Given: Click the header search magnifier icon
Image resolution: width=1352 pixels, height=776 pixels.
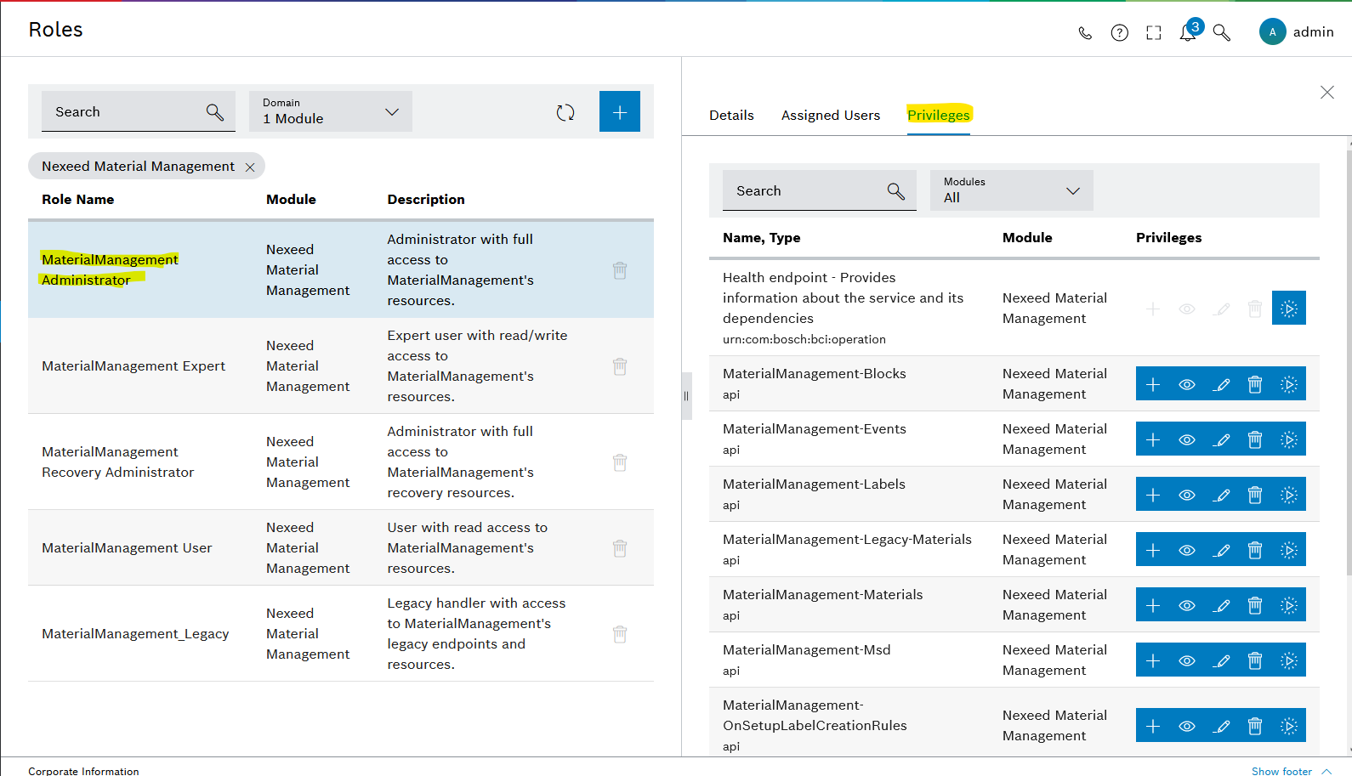Looking at the screenshot, I should (x=1222, y=33).
